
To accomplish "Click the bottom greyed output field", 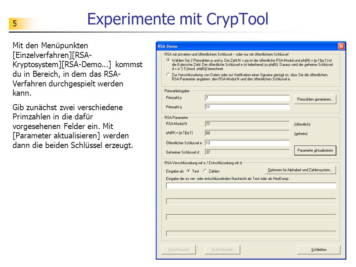I will [x=251, y=234].
